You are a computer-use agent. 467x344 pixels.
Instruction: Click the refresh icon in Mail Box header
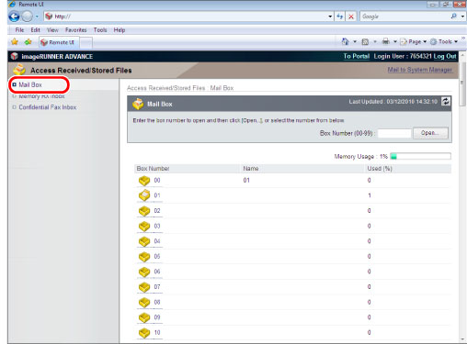(x=446, y=101)
